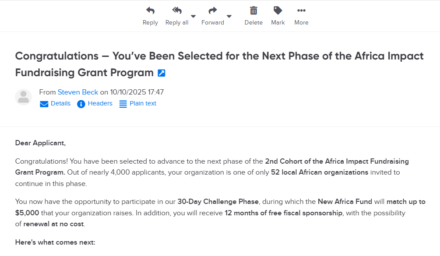Expand the Reply all options arrow

[x=193, y=16]
